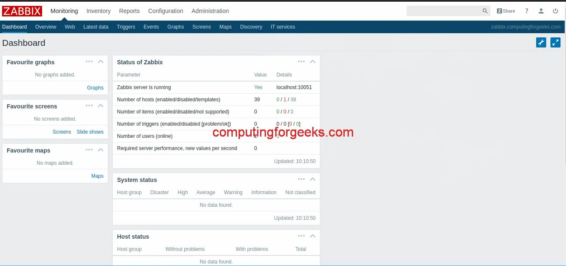The height and width of the screenshot is (266, 566).
Task: Go to the Web submenu tab
Action: 70,27
